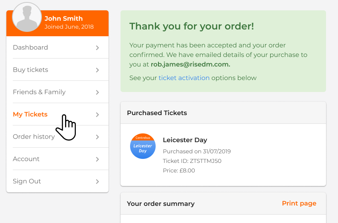The image size is (338, 223).
Task: Click the Sign Out chevron arrow
Action: (97, 182)
